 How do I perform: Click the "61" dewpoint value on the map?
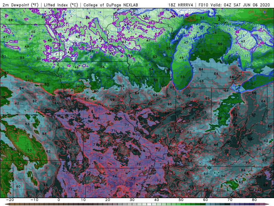point(44,134)
